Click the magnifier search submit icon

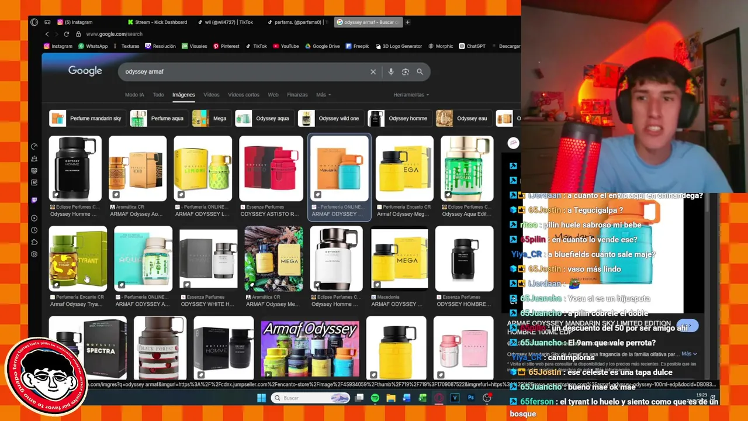(x=420, y=71)
